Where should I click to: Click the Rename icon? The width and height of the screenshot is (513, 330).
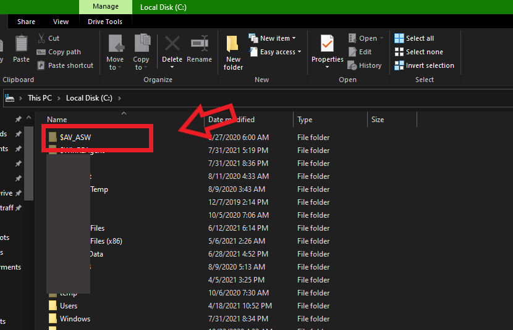point(200,43)
